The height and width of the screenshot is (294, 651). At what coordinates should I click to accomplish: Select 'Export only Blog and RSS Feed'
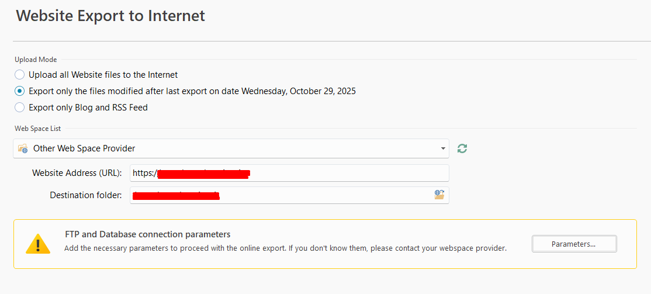click(20, 108)
